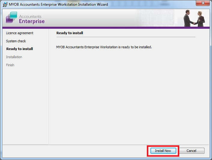
Task: Click the ready to be installed message
Action: [104, 47]
